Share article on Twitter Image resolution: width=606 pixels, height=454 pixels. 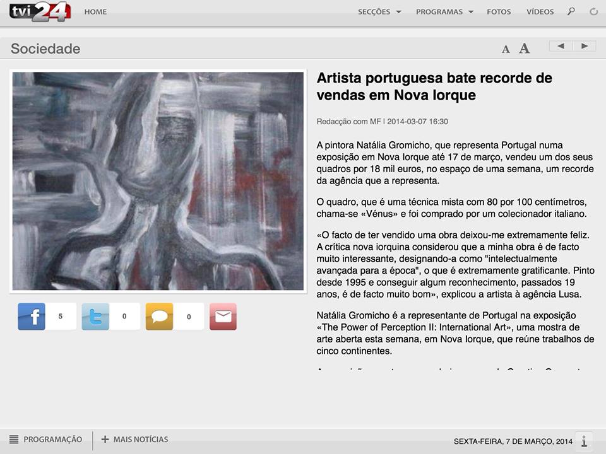tap(95, 317)
